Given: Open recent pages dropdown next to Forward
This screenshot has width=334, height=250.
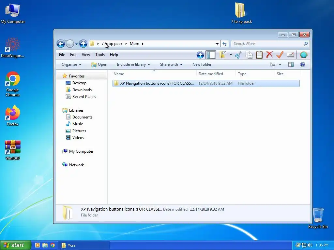Looking at the screenshot, I should pyautogui.click(x=76, y=44).
